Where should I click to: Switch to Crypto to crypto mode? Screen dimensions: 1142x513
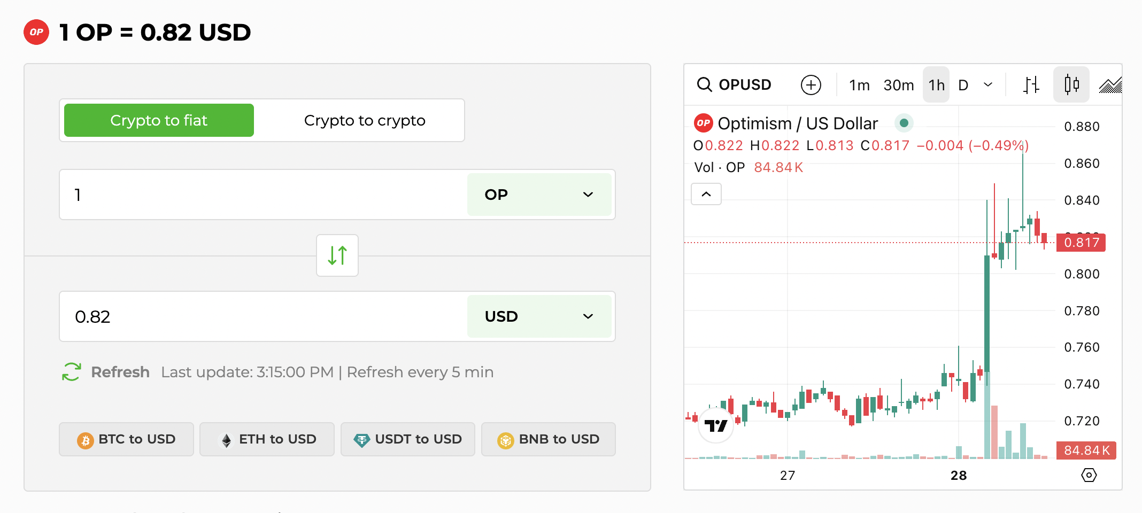pos(365,120)
